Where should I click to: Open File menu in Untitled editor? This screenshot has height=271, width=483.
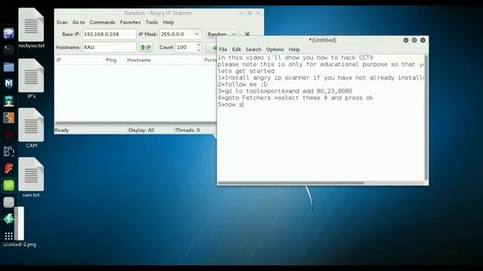[223, 50]
